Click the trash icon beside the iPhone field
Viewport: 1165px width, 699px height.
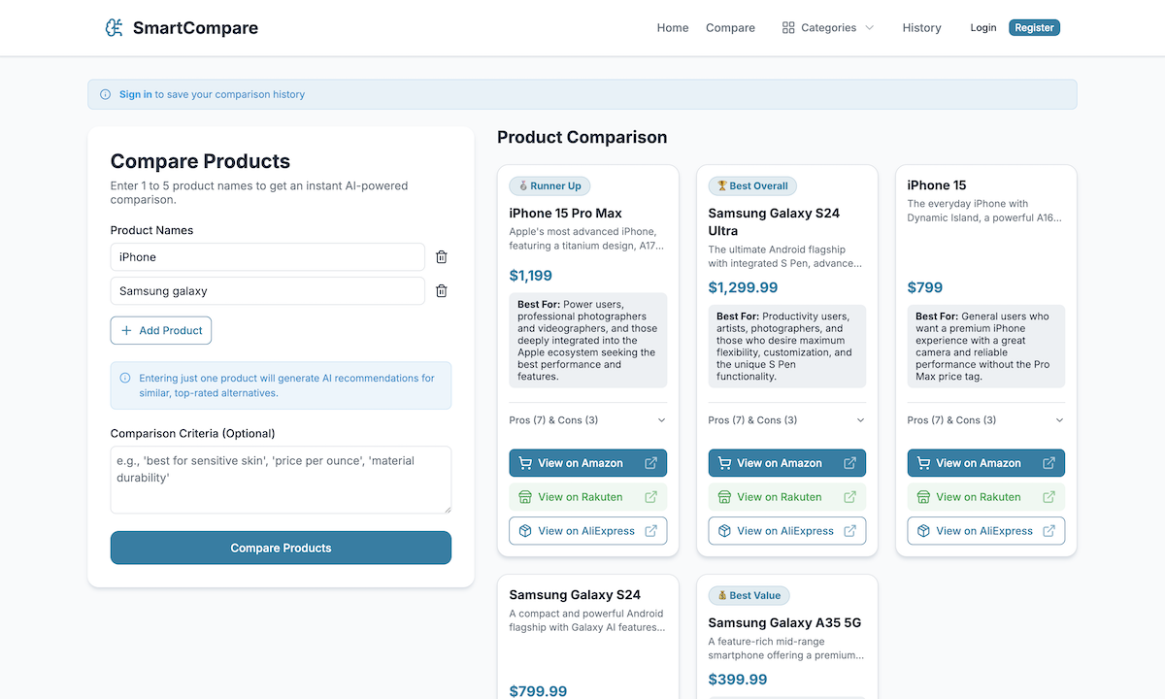coord(441,256)
